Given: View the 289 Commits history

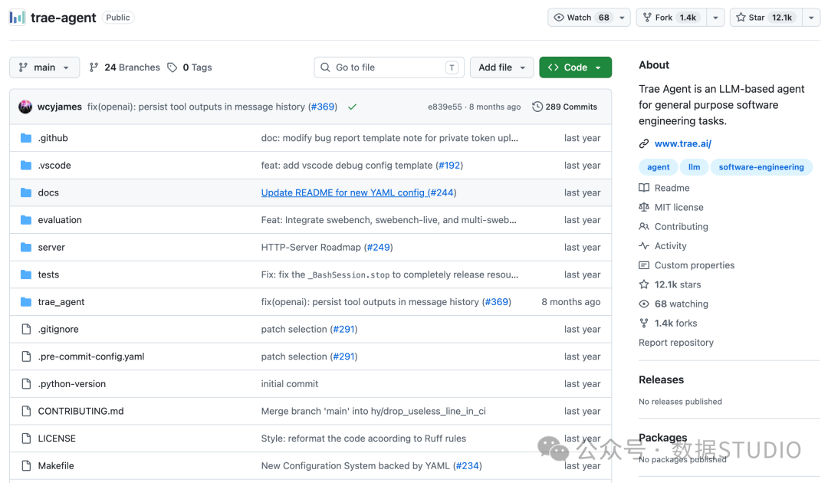Looking at the screenshot, I should (564, 107).
